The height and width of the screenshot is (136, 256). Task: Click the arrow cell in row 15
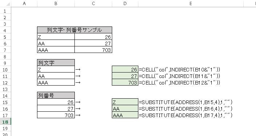93,102
